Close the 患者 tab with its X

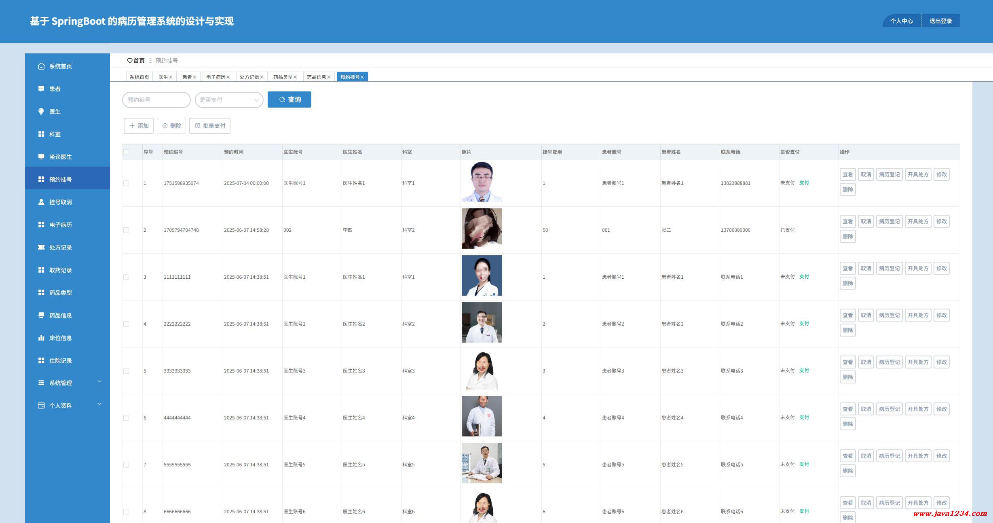(194, 77)
